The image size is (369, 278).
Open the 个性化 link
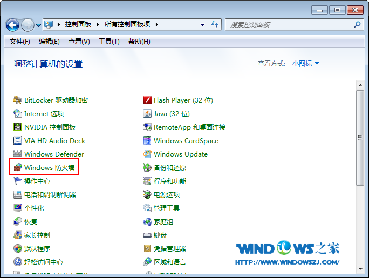(34, 208)
